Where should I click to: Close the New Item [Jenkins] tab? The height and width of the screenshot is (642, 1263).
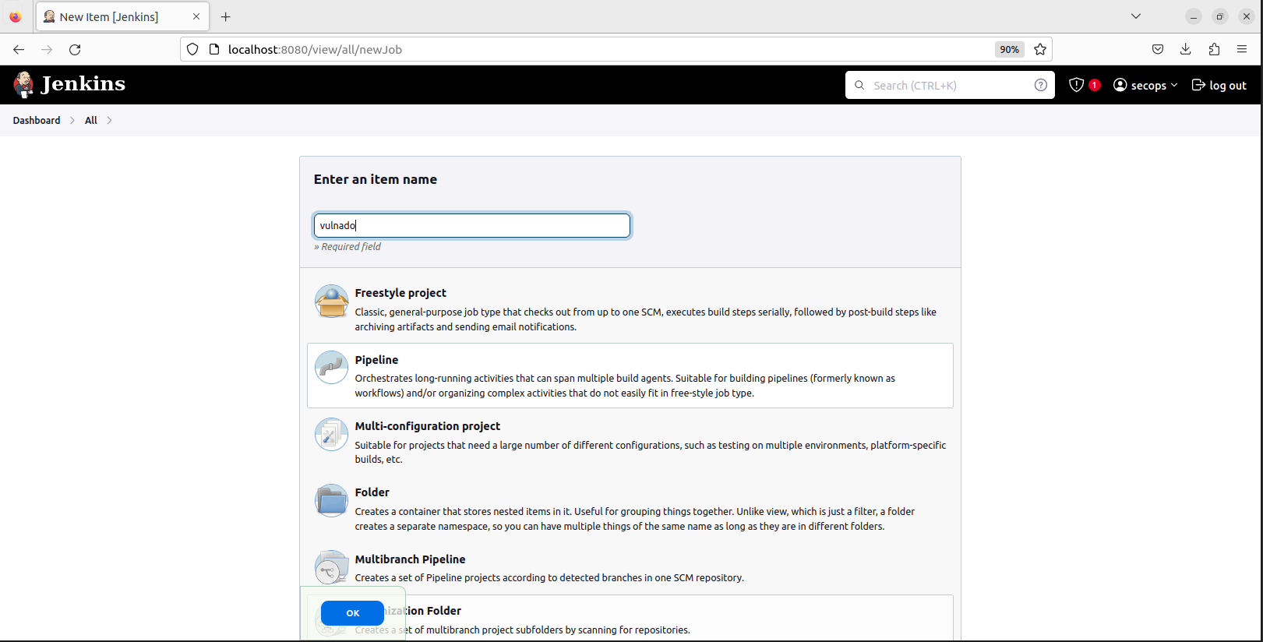[196, 16]
